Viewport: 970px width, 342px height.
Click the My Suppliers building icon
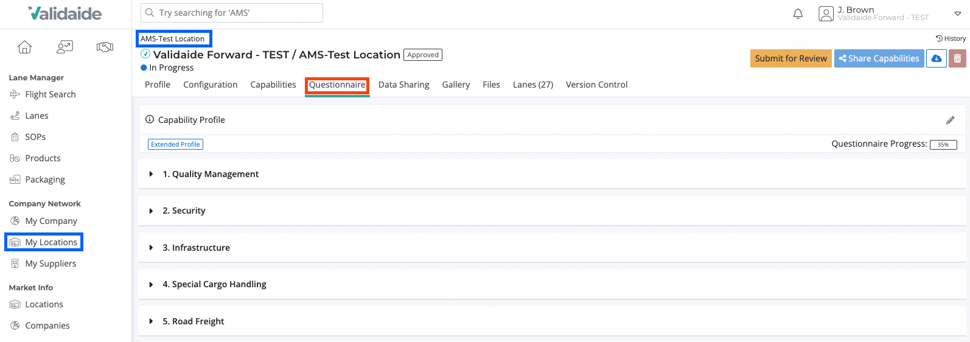pos(15,263)
